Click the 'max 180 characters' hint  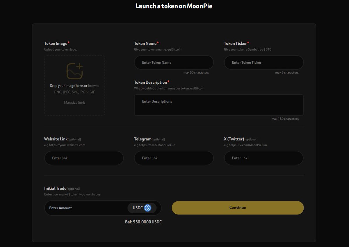coord(285,119)
